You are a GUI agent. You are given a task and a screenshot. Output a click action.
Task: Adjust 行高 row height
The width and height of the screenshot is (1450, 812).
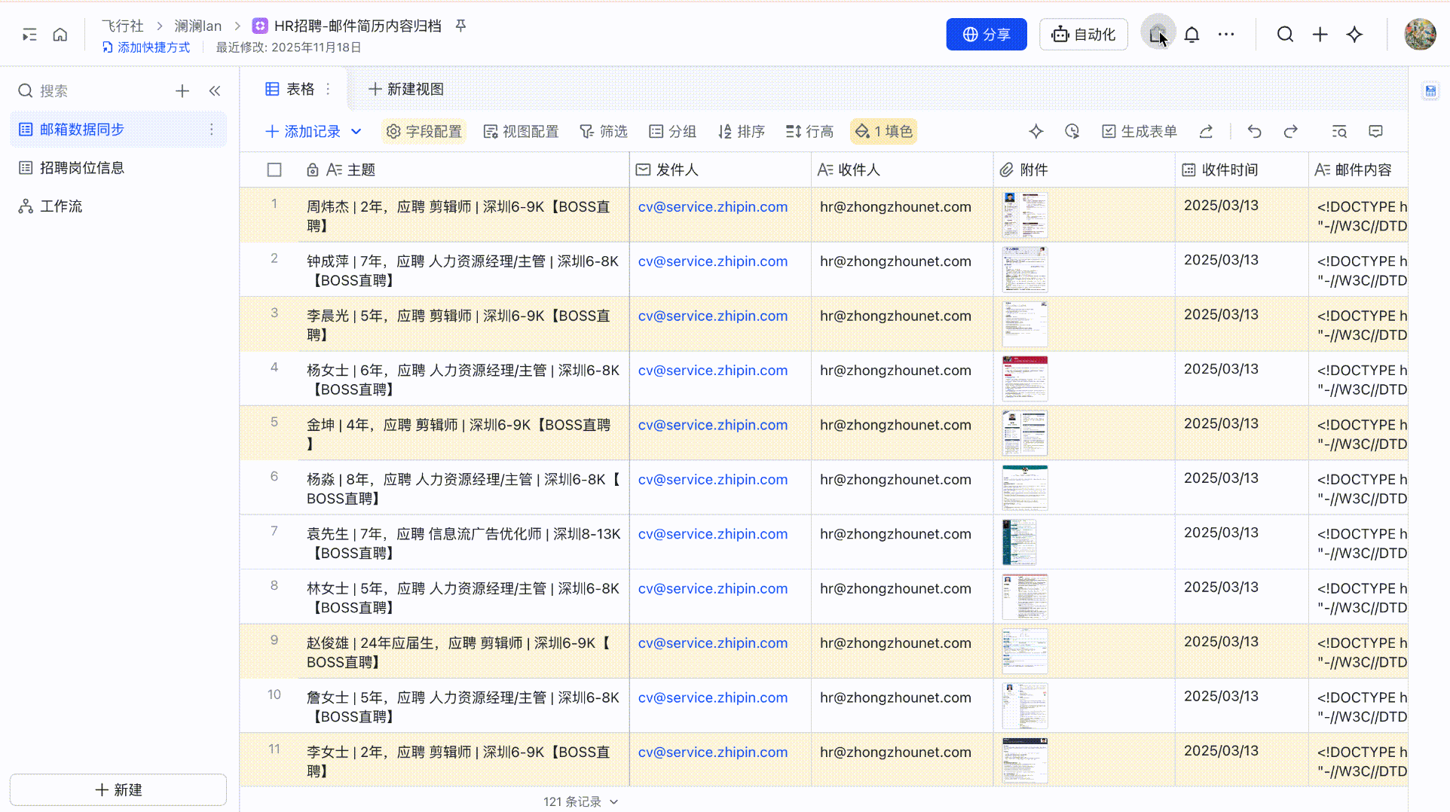809,132
